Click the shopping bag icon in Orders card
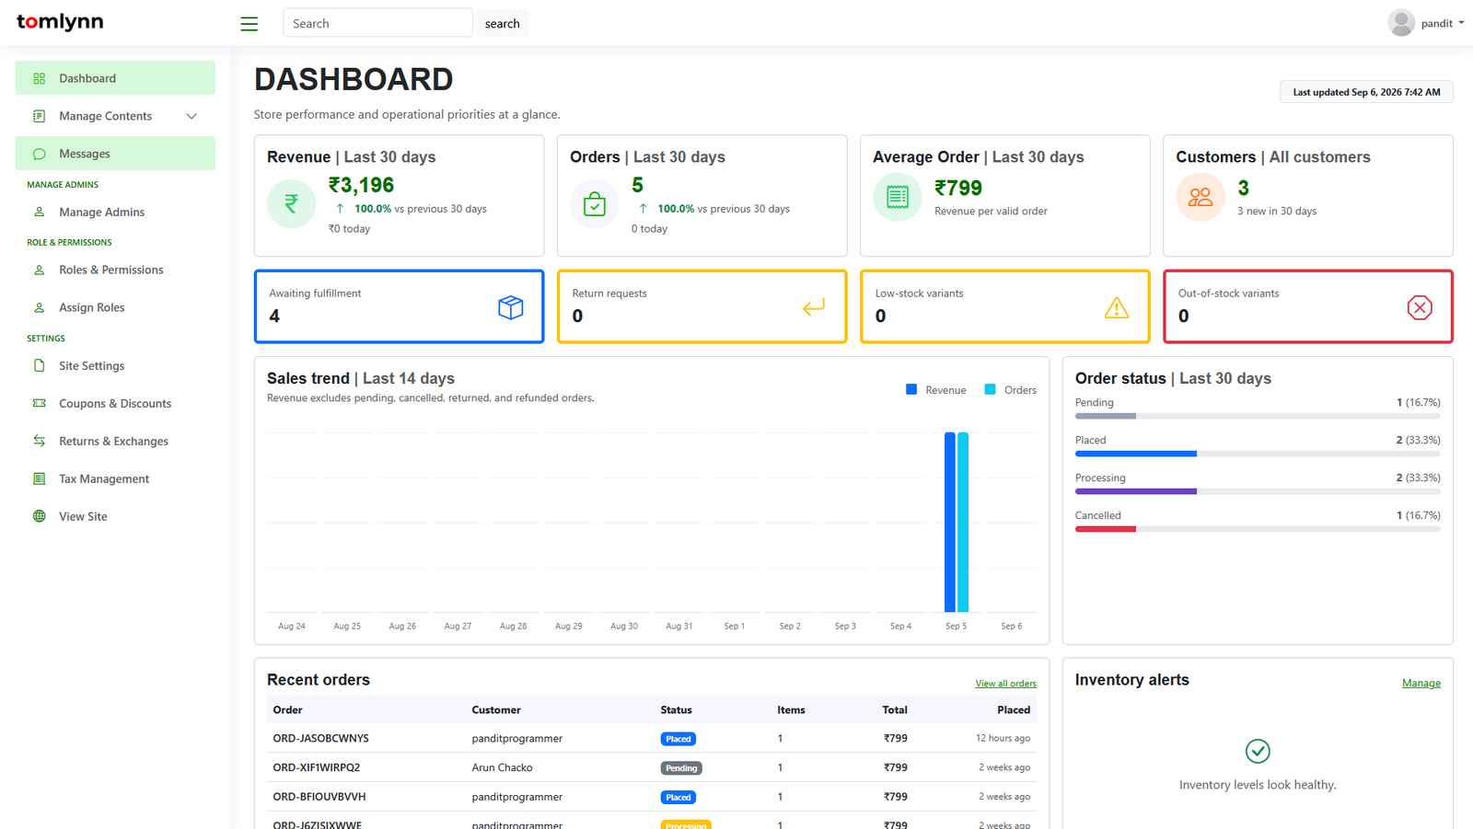 [x=595, y=203]
